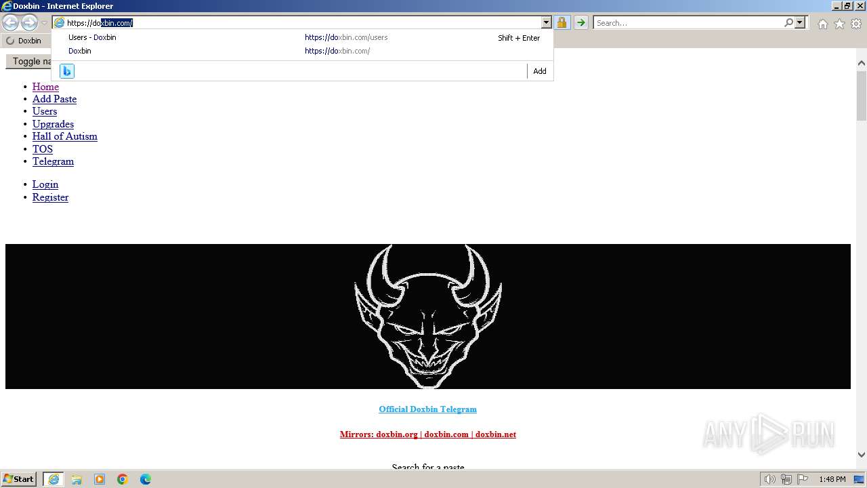
Task: Click the security lock icon
Action: (x=562, y=23)
